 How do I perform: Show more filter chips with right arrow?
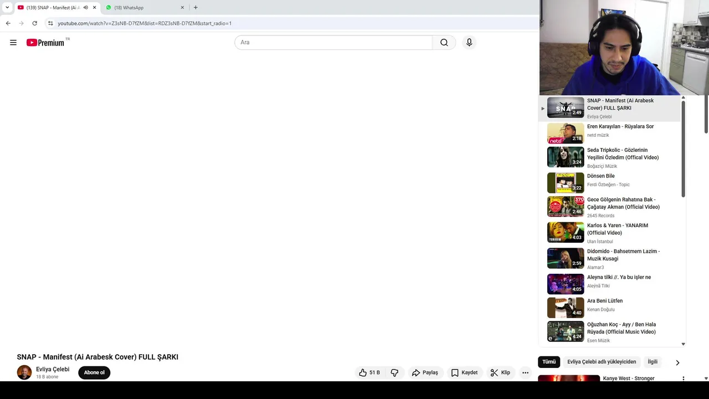[677, 362]
